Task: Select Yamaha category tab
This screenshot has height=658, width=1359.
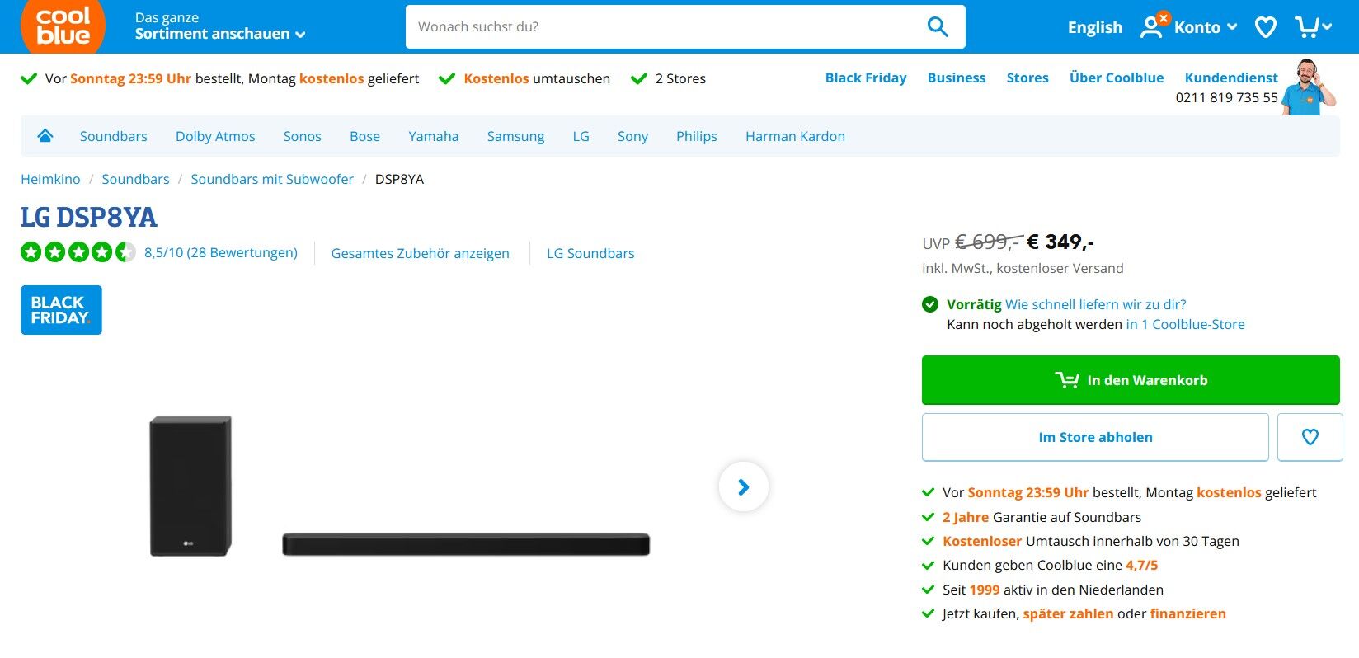Action: 433,136
